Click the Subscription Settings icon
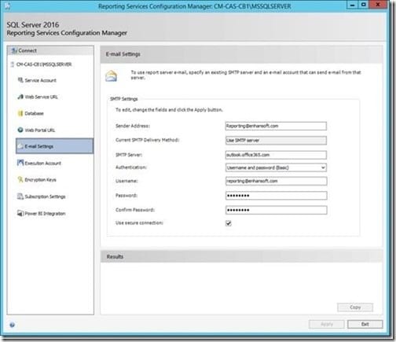Screen dimensions: 396x342 point(20,197)
